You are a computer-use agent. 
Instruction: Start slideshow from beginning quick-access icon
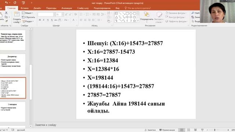point(23,3)
